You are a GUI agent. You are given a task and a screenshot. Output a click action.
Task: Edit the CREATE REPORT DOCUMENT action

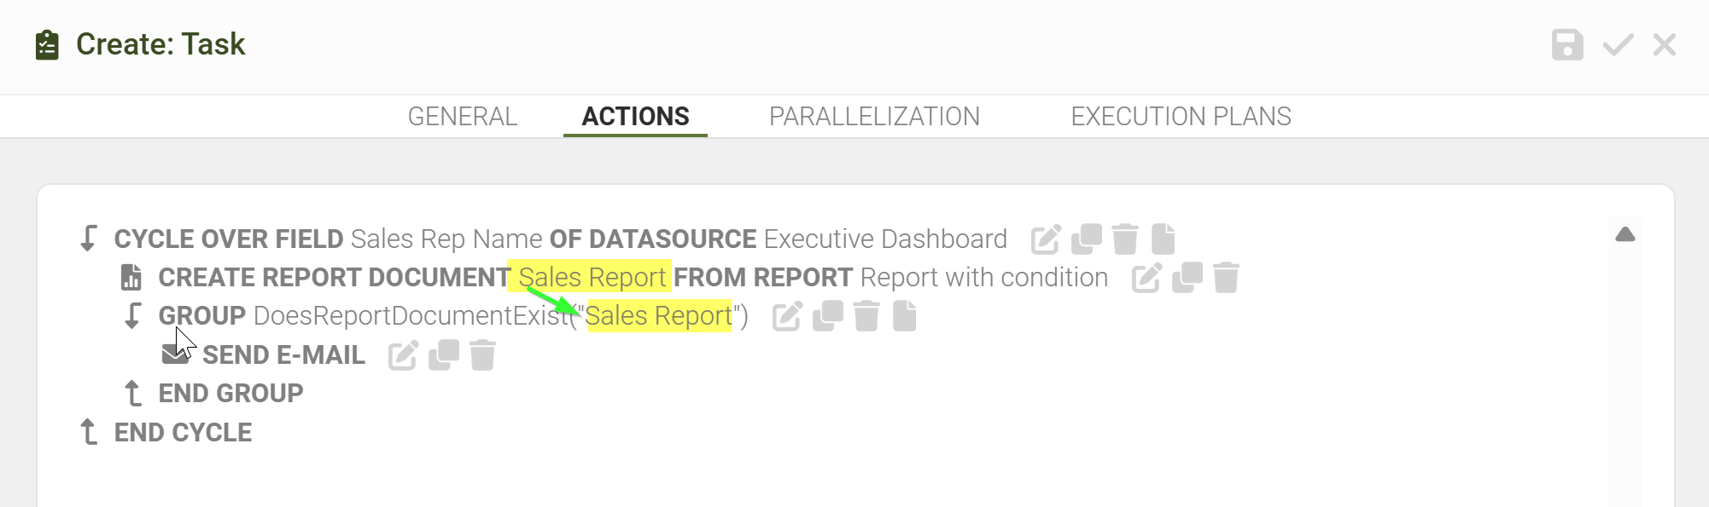[1146, 278]
